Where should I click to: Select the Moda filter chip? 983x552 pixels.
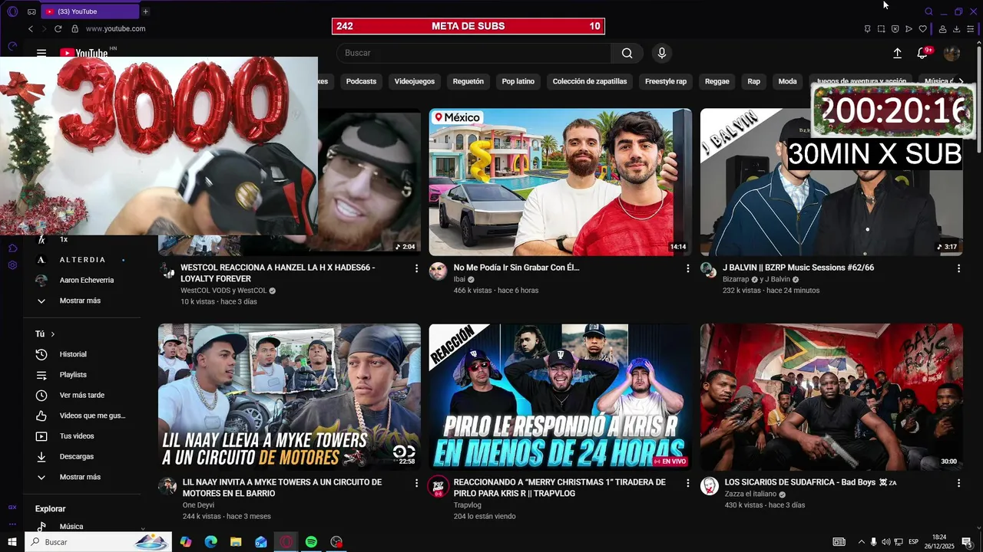tap(787, 81)
